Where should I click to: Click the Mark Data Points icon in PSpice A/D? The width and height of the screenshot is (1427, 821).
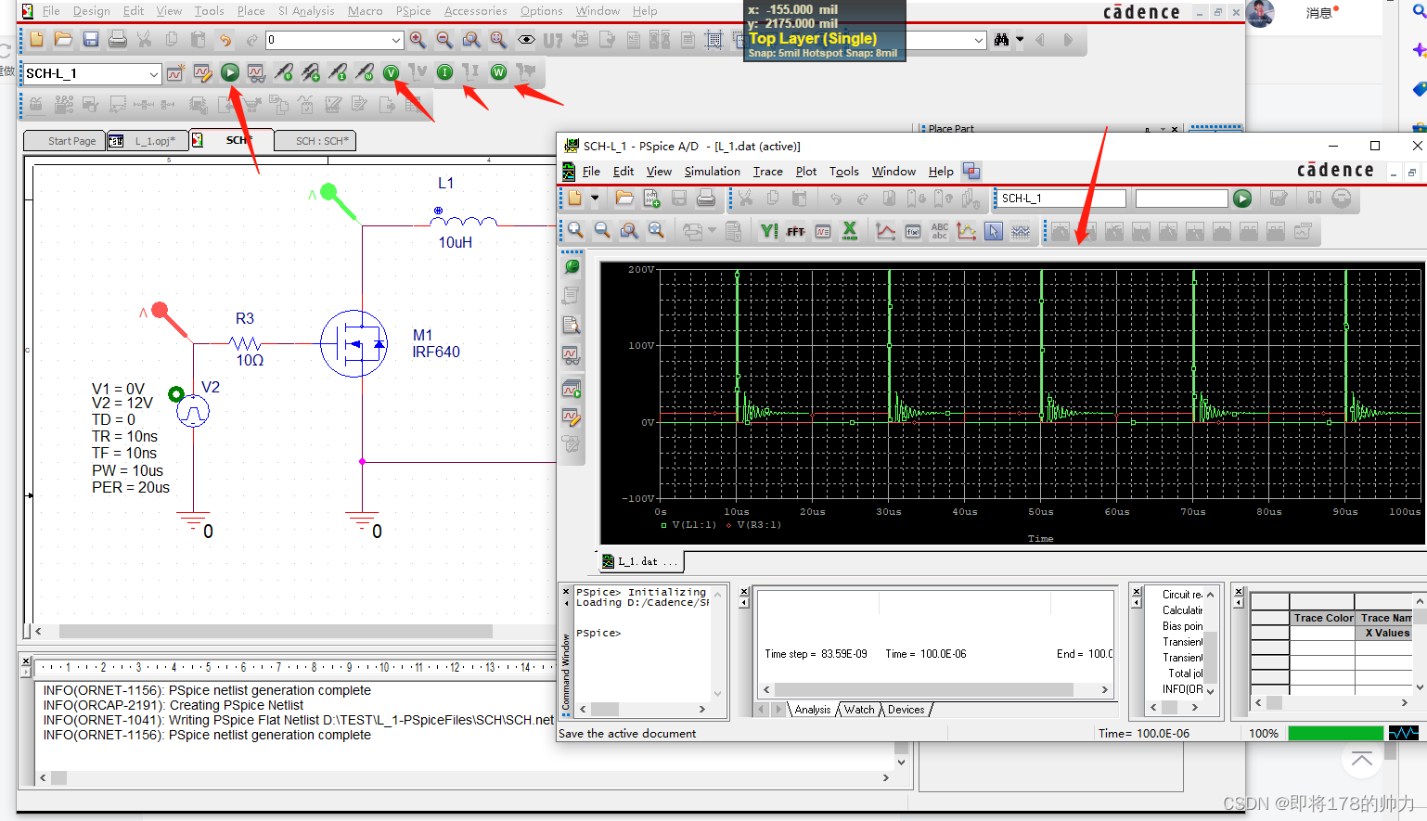coord(967,231)
